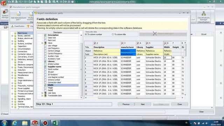Click Value tree node icon
The width and height of the screenshot is (224, 126).
(x=45, y=43)
